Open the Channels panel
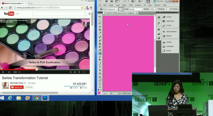 tap(170, 46)
